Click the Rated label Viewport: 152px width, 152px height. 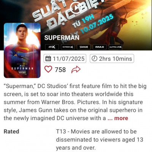coord(11,131)
